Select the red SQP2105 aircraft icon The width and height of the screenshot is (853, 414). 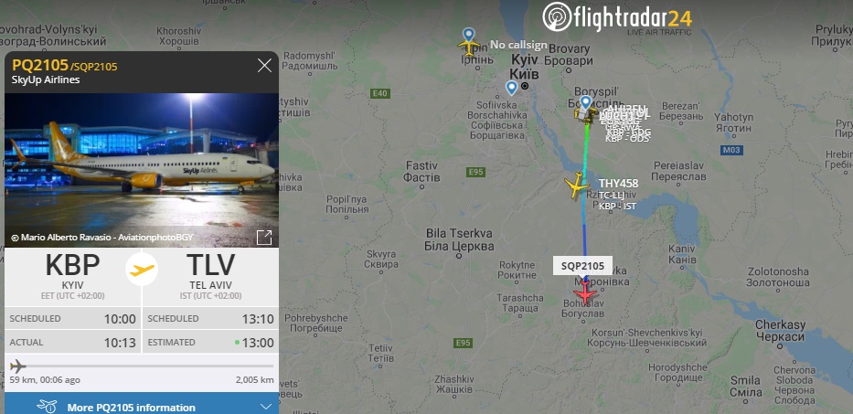click(x=585, y=292)
